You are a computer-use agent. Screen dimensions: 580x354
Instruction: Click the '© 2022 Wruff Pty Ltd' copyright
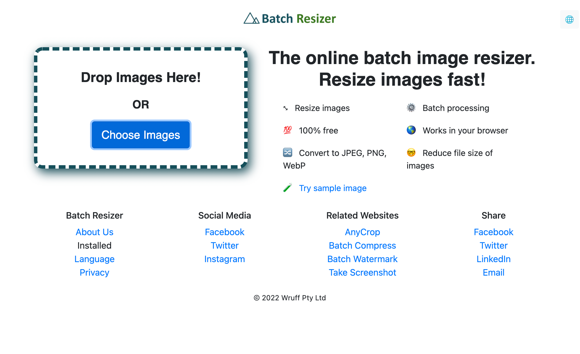tap(290, 298)
